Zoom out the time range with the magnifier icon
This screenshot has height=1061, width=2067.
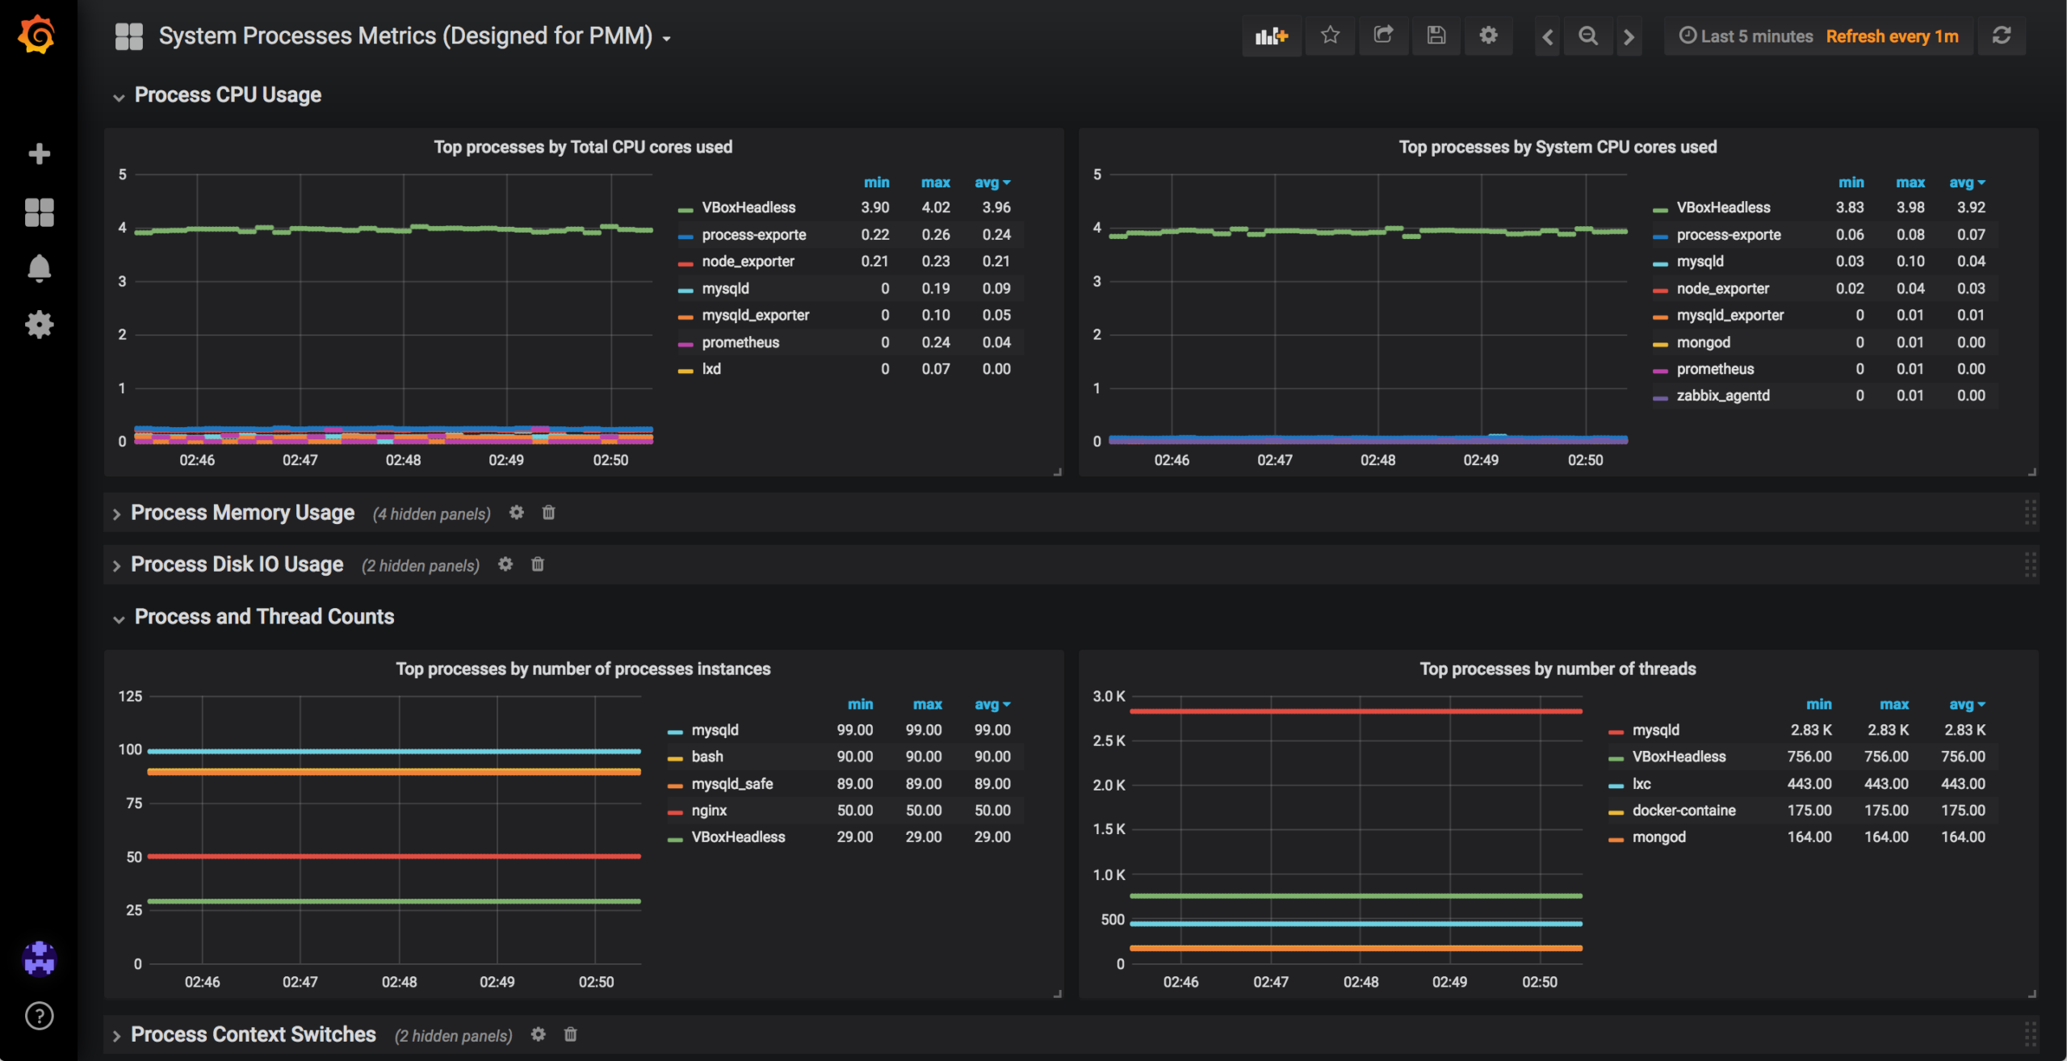click(1587, 36)
